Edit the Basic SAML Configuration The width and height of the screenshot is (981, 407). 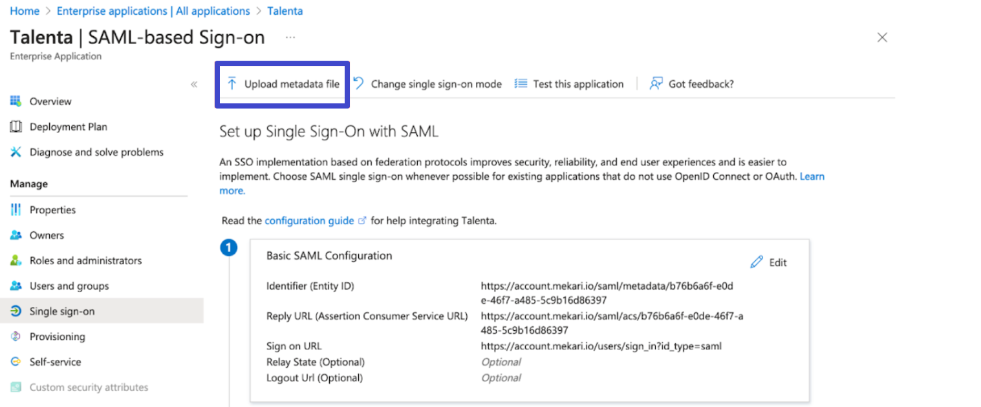point(769,262)
